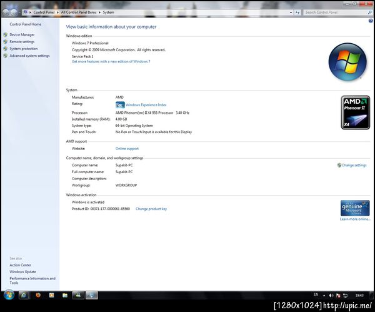Click the Change settings shield icon
This screenshot has height=312, width=375.
point(339,165)
